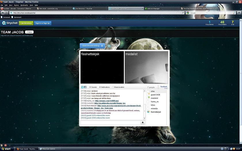Switch to the Live Directory Tinychat tab
This screenshot has width=242, height=151.
[x=90, y=9]
